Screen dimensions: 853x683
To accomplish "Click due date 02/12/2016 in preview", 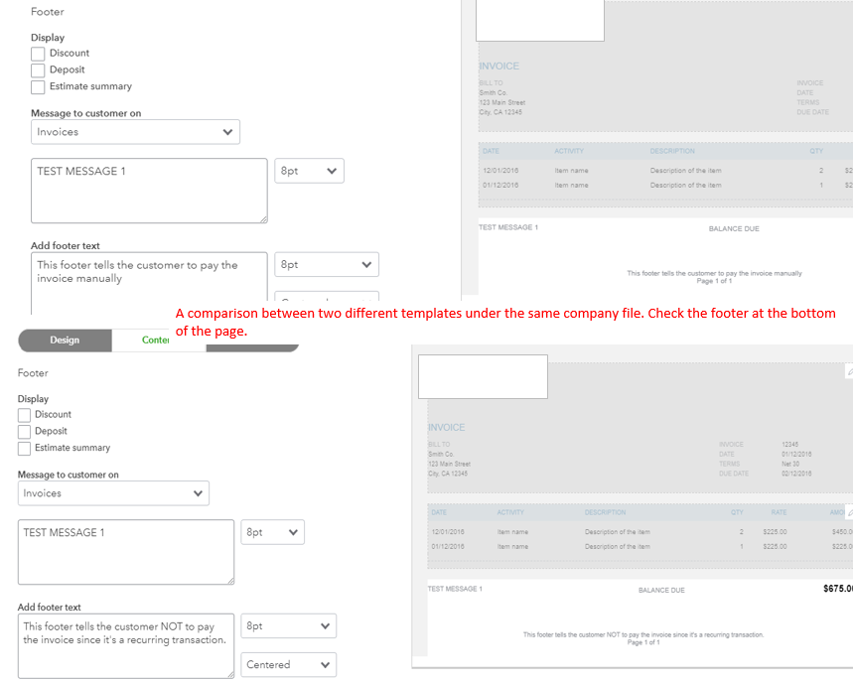I will (796, 474).
